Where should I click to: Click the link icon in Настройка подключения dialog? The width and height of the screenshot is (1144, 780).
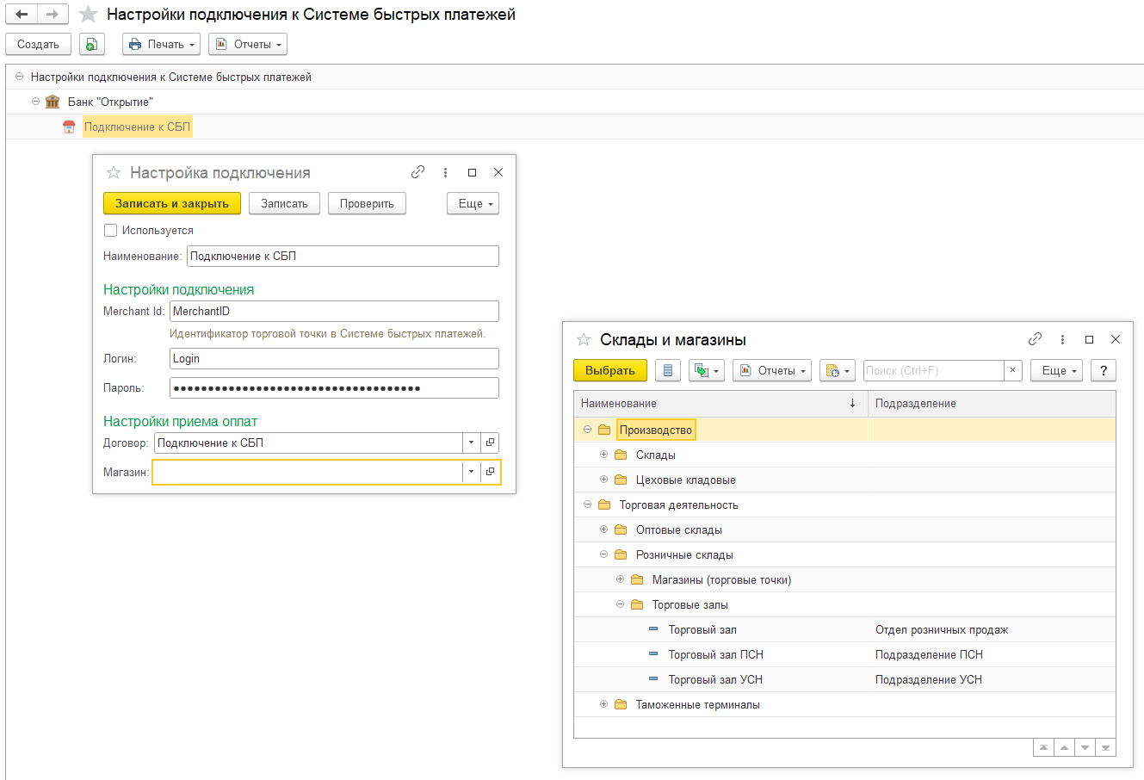[417, 172]
